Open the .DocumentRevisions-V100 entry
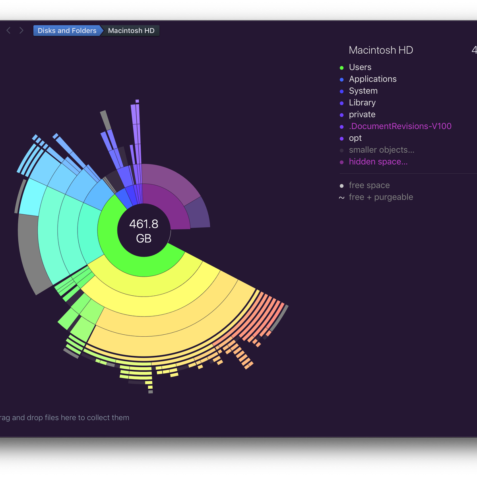This screenshot has width=477, height=477. (400, 126)
